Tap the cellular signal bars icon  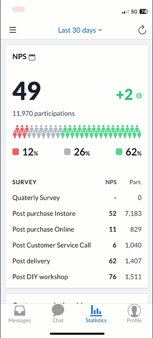point(126,12)
